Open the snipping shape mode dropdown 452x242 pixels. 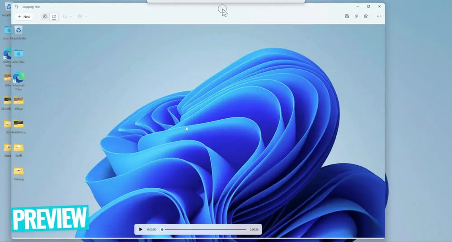[67, 17]
